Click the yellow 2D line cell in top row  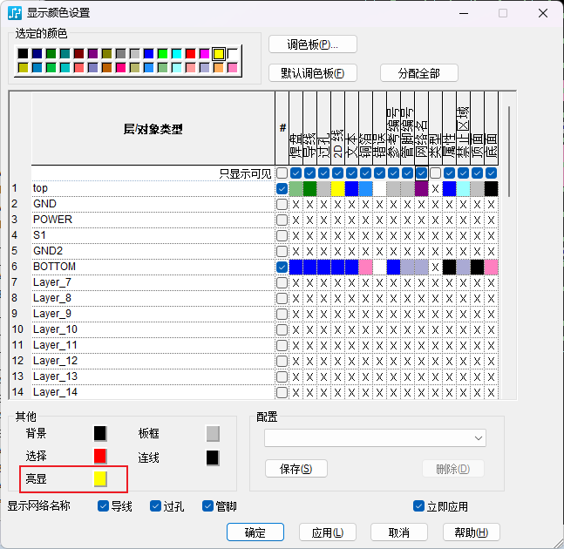337,188
